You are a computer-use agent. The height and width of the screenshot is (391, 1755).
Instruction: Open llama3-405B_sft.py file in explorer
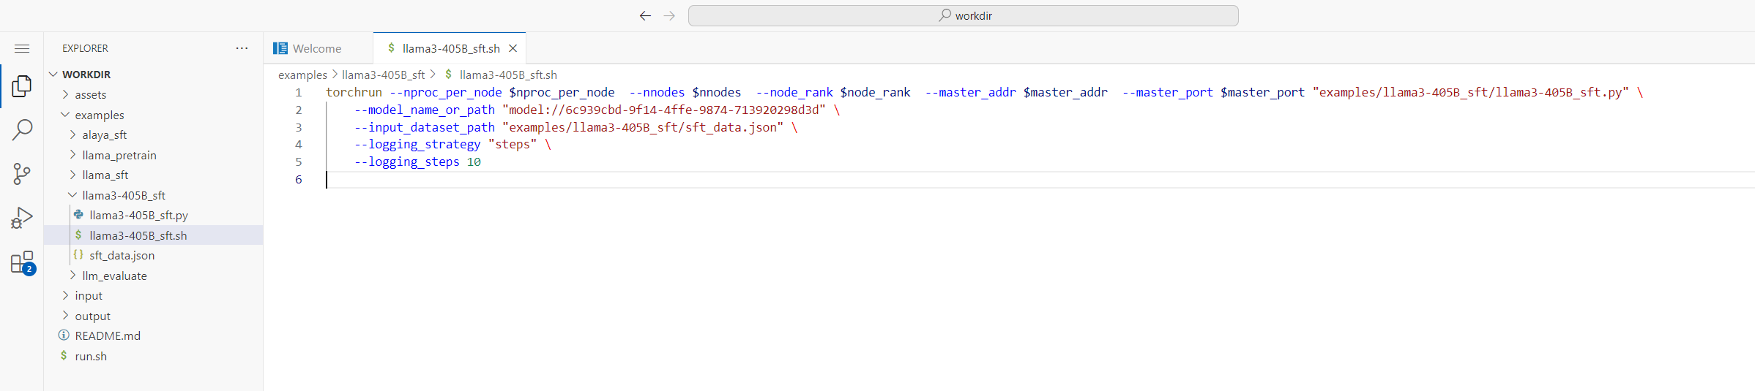tap(138, 216)
